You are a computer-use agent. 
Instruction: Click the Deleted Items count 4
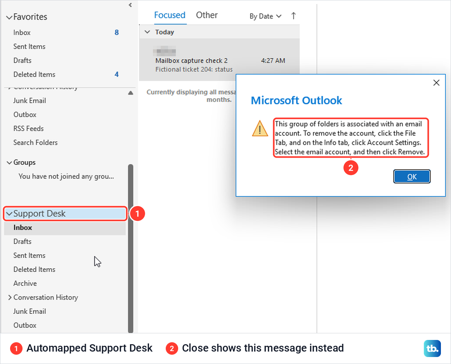(116, 75)
